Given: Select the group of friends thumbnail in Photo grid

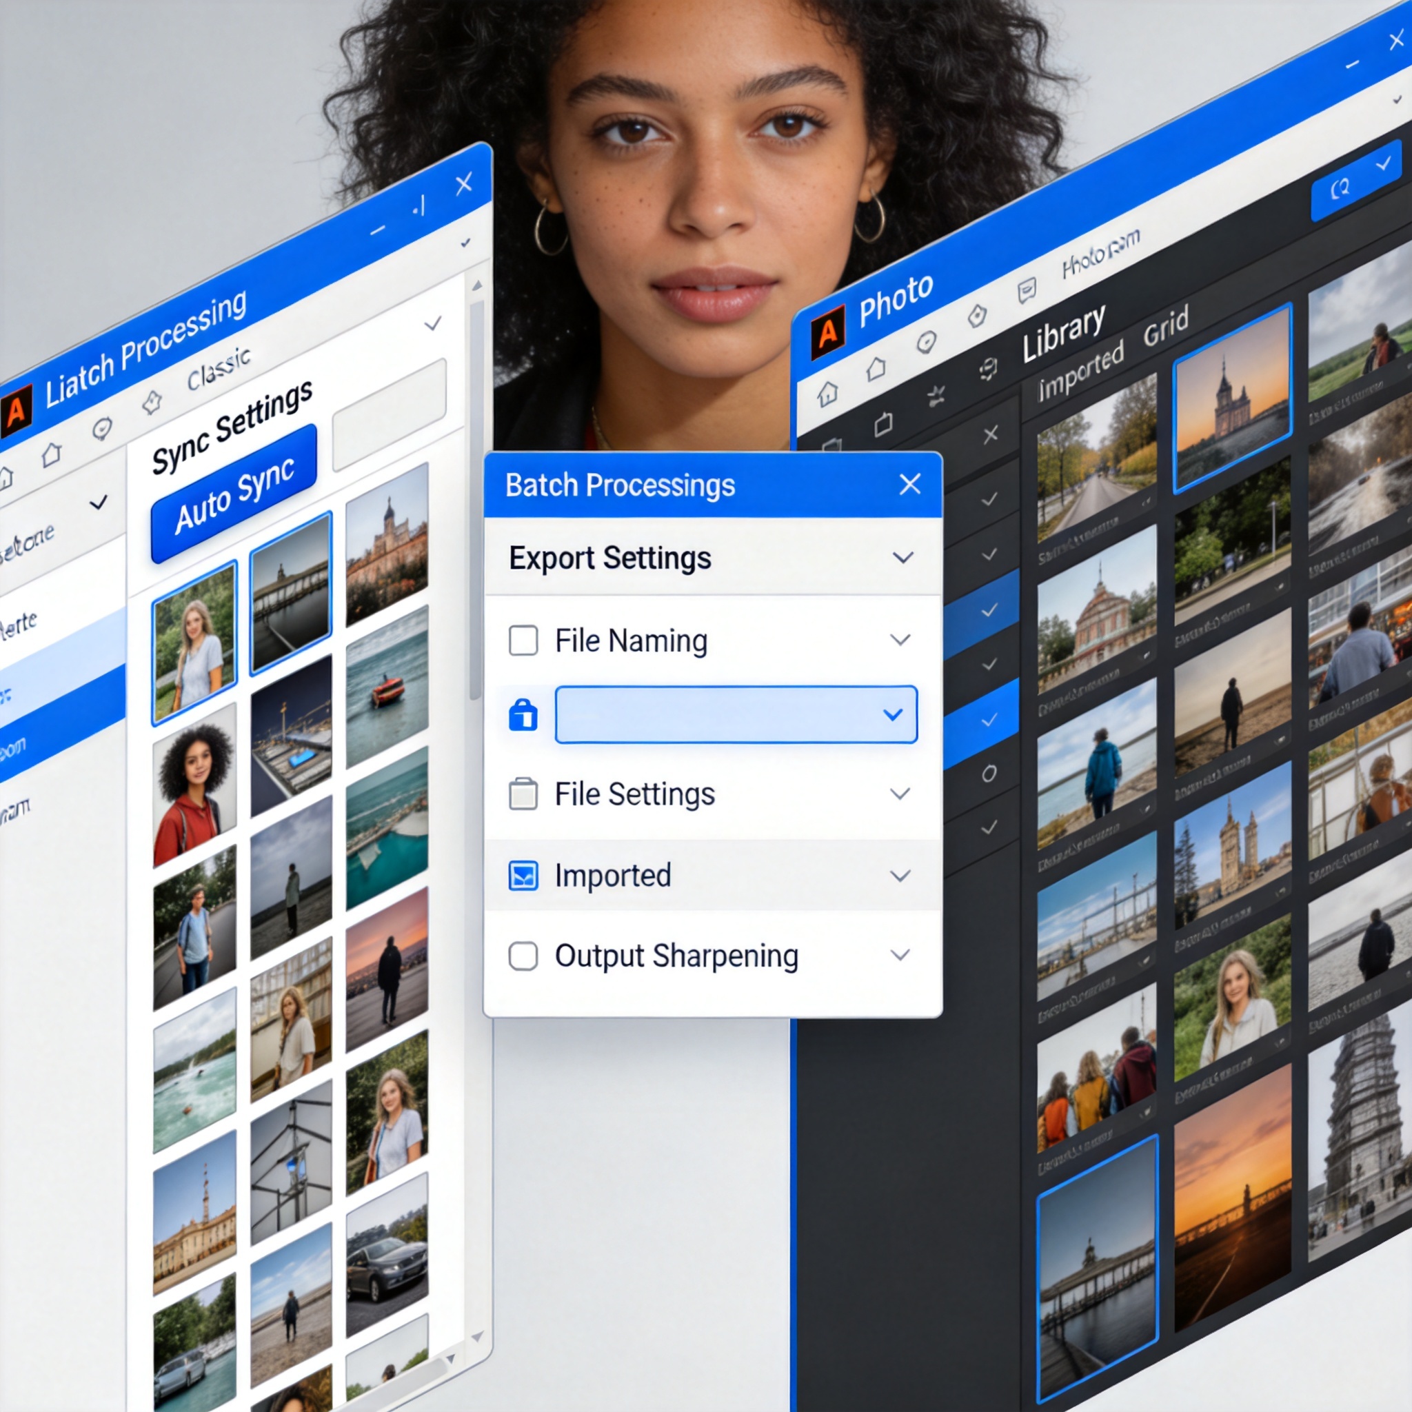Looking at the screenshot, I should pos(1097,1069).
